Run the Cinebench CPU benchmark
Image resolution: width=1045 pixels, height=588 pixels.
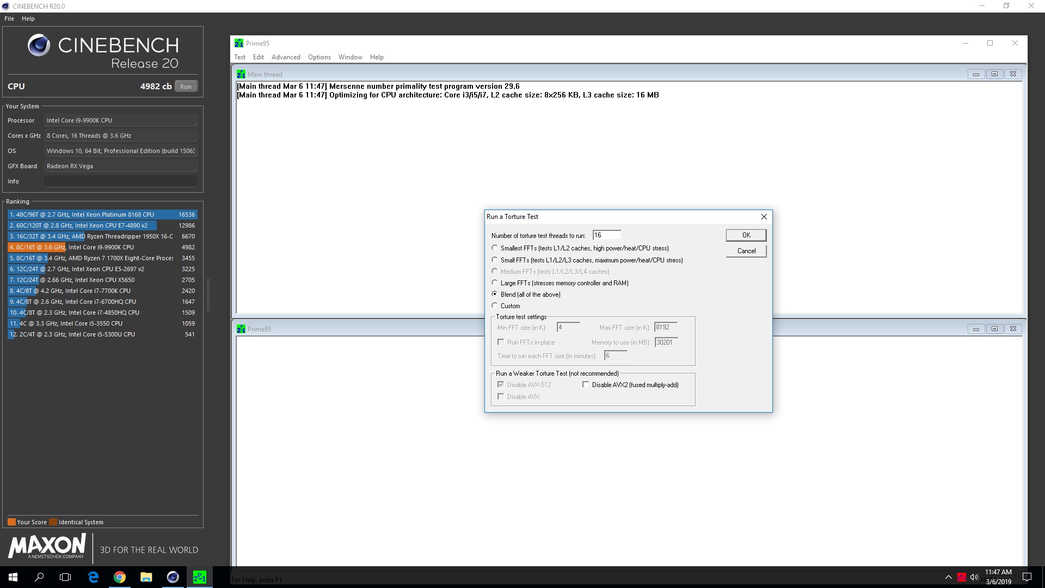(186, 87)
